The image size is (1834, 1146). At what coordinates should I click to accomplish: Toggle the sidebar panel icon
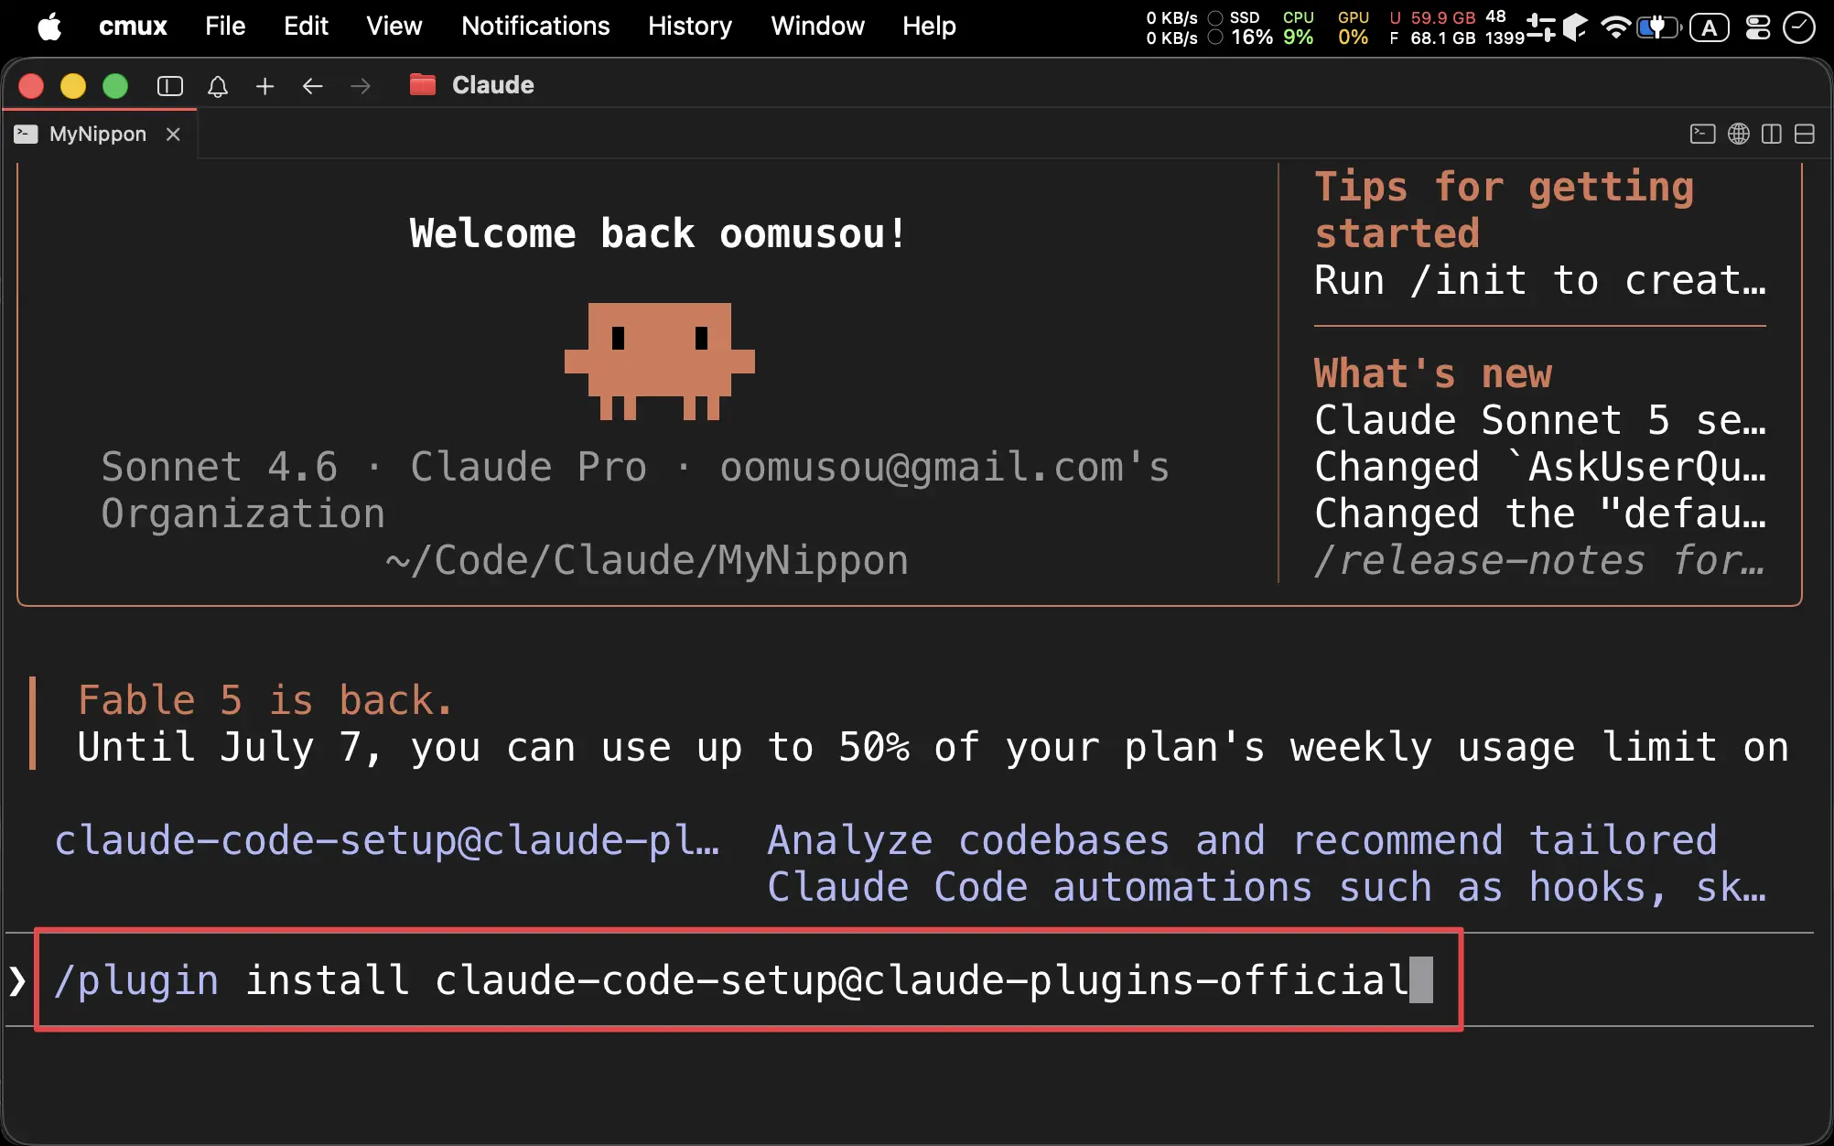coord(170,86)
